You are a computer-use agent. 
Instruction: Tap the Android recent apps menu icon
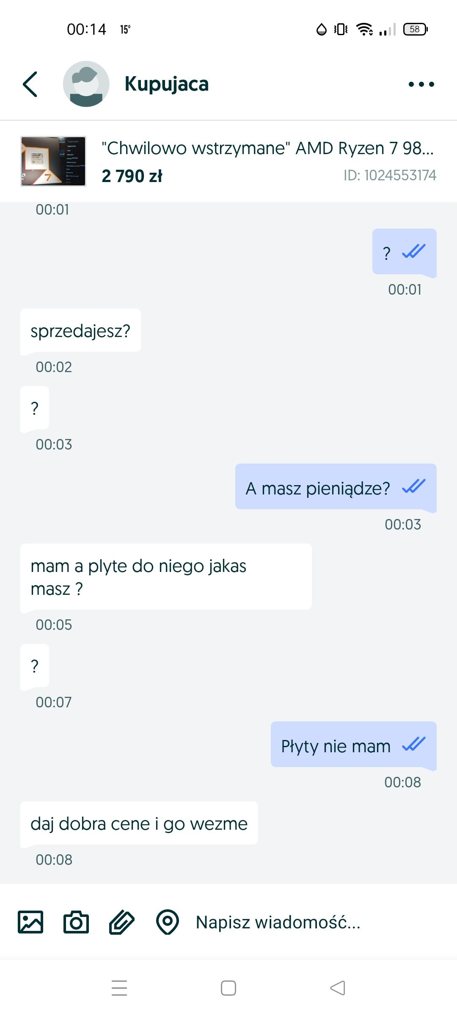(x=119, y=988)
